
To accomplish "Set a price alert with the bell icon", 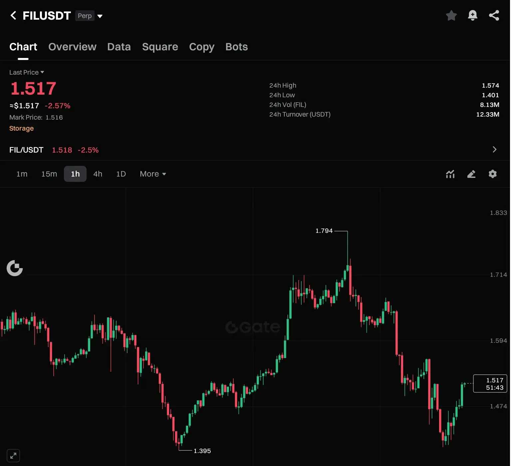I will tap(473, 15).
